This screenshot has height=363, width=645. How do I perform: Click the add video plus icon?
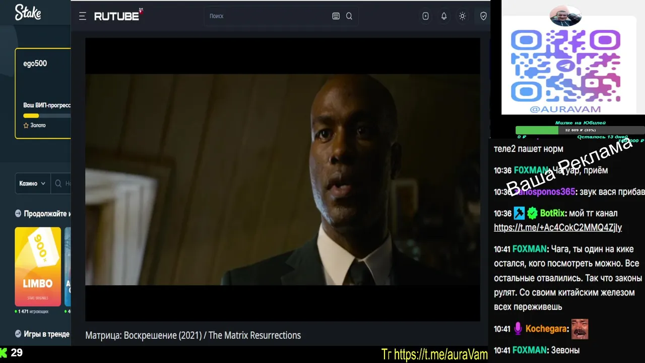[x=425, y=16]
